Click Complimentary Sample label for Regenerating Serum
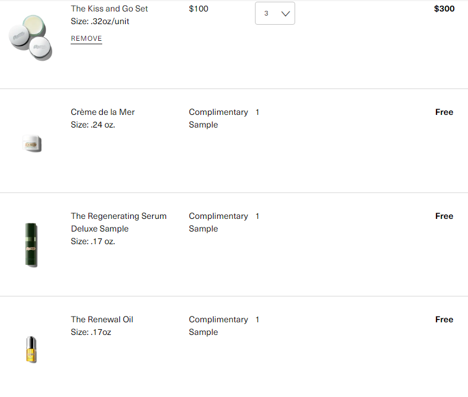The width and height of the screenshot is (468, 397). [x=218, y=222]
